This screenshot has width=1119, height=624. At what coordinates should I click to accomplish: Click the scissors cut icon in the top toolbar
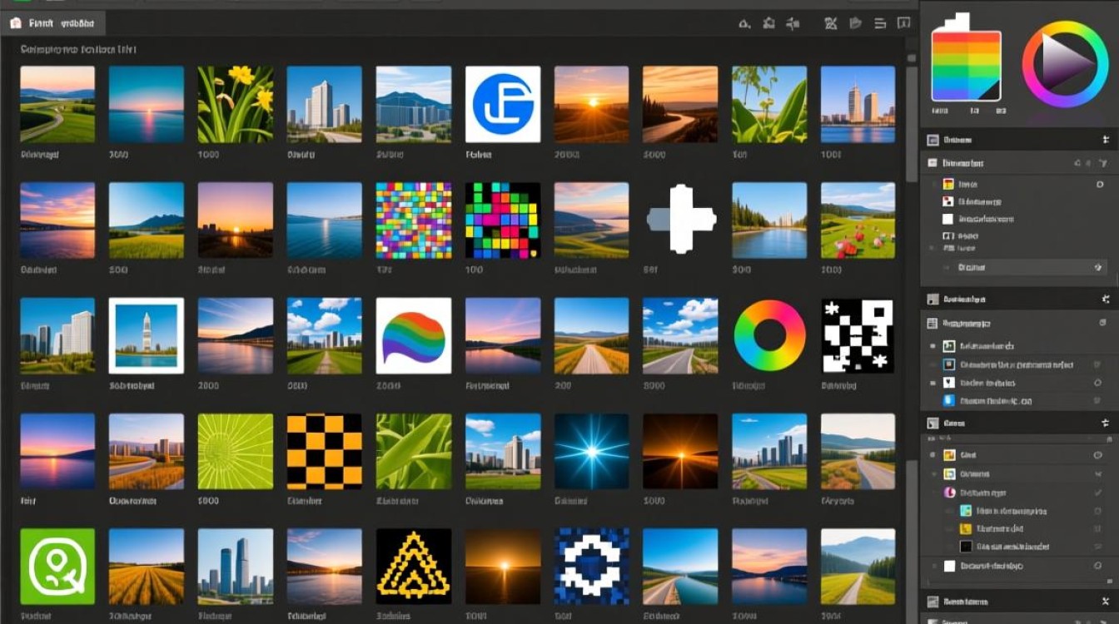click(x=830, y=24)
